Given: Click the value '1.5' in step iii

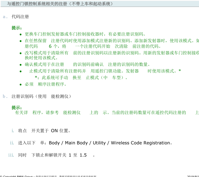Looking at the screenshot, I should click(x=83, y=155).
